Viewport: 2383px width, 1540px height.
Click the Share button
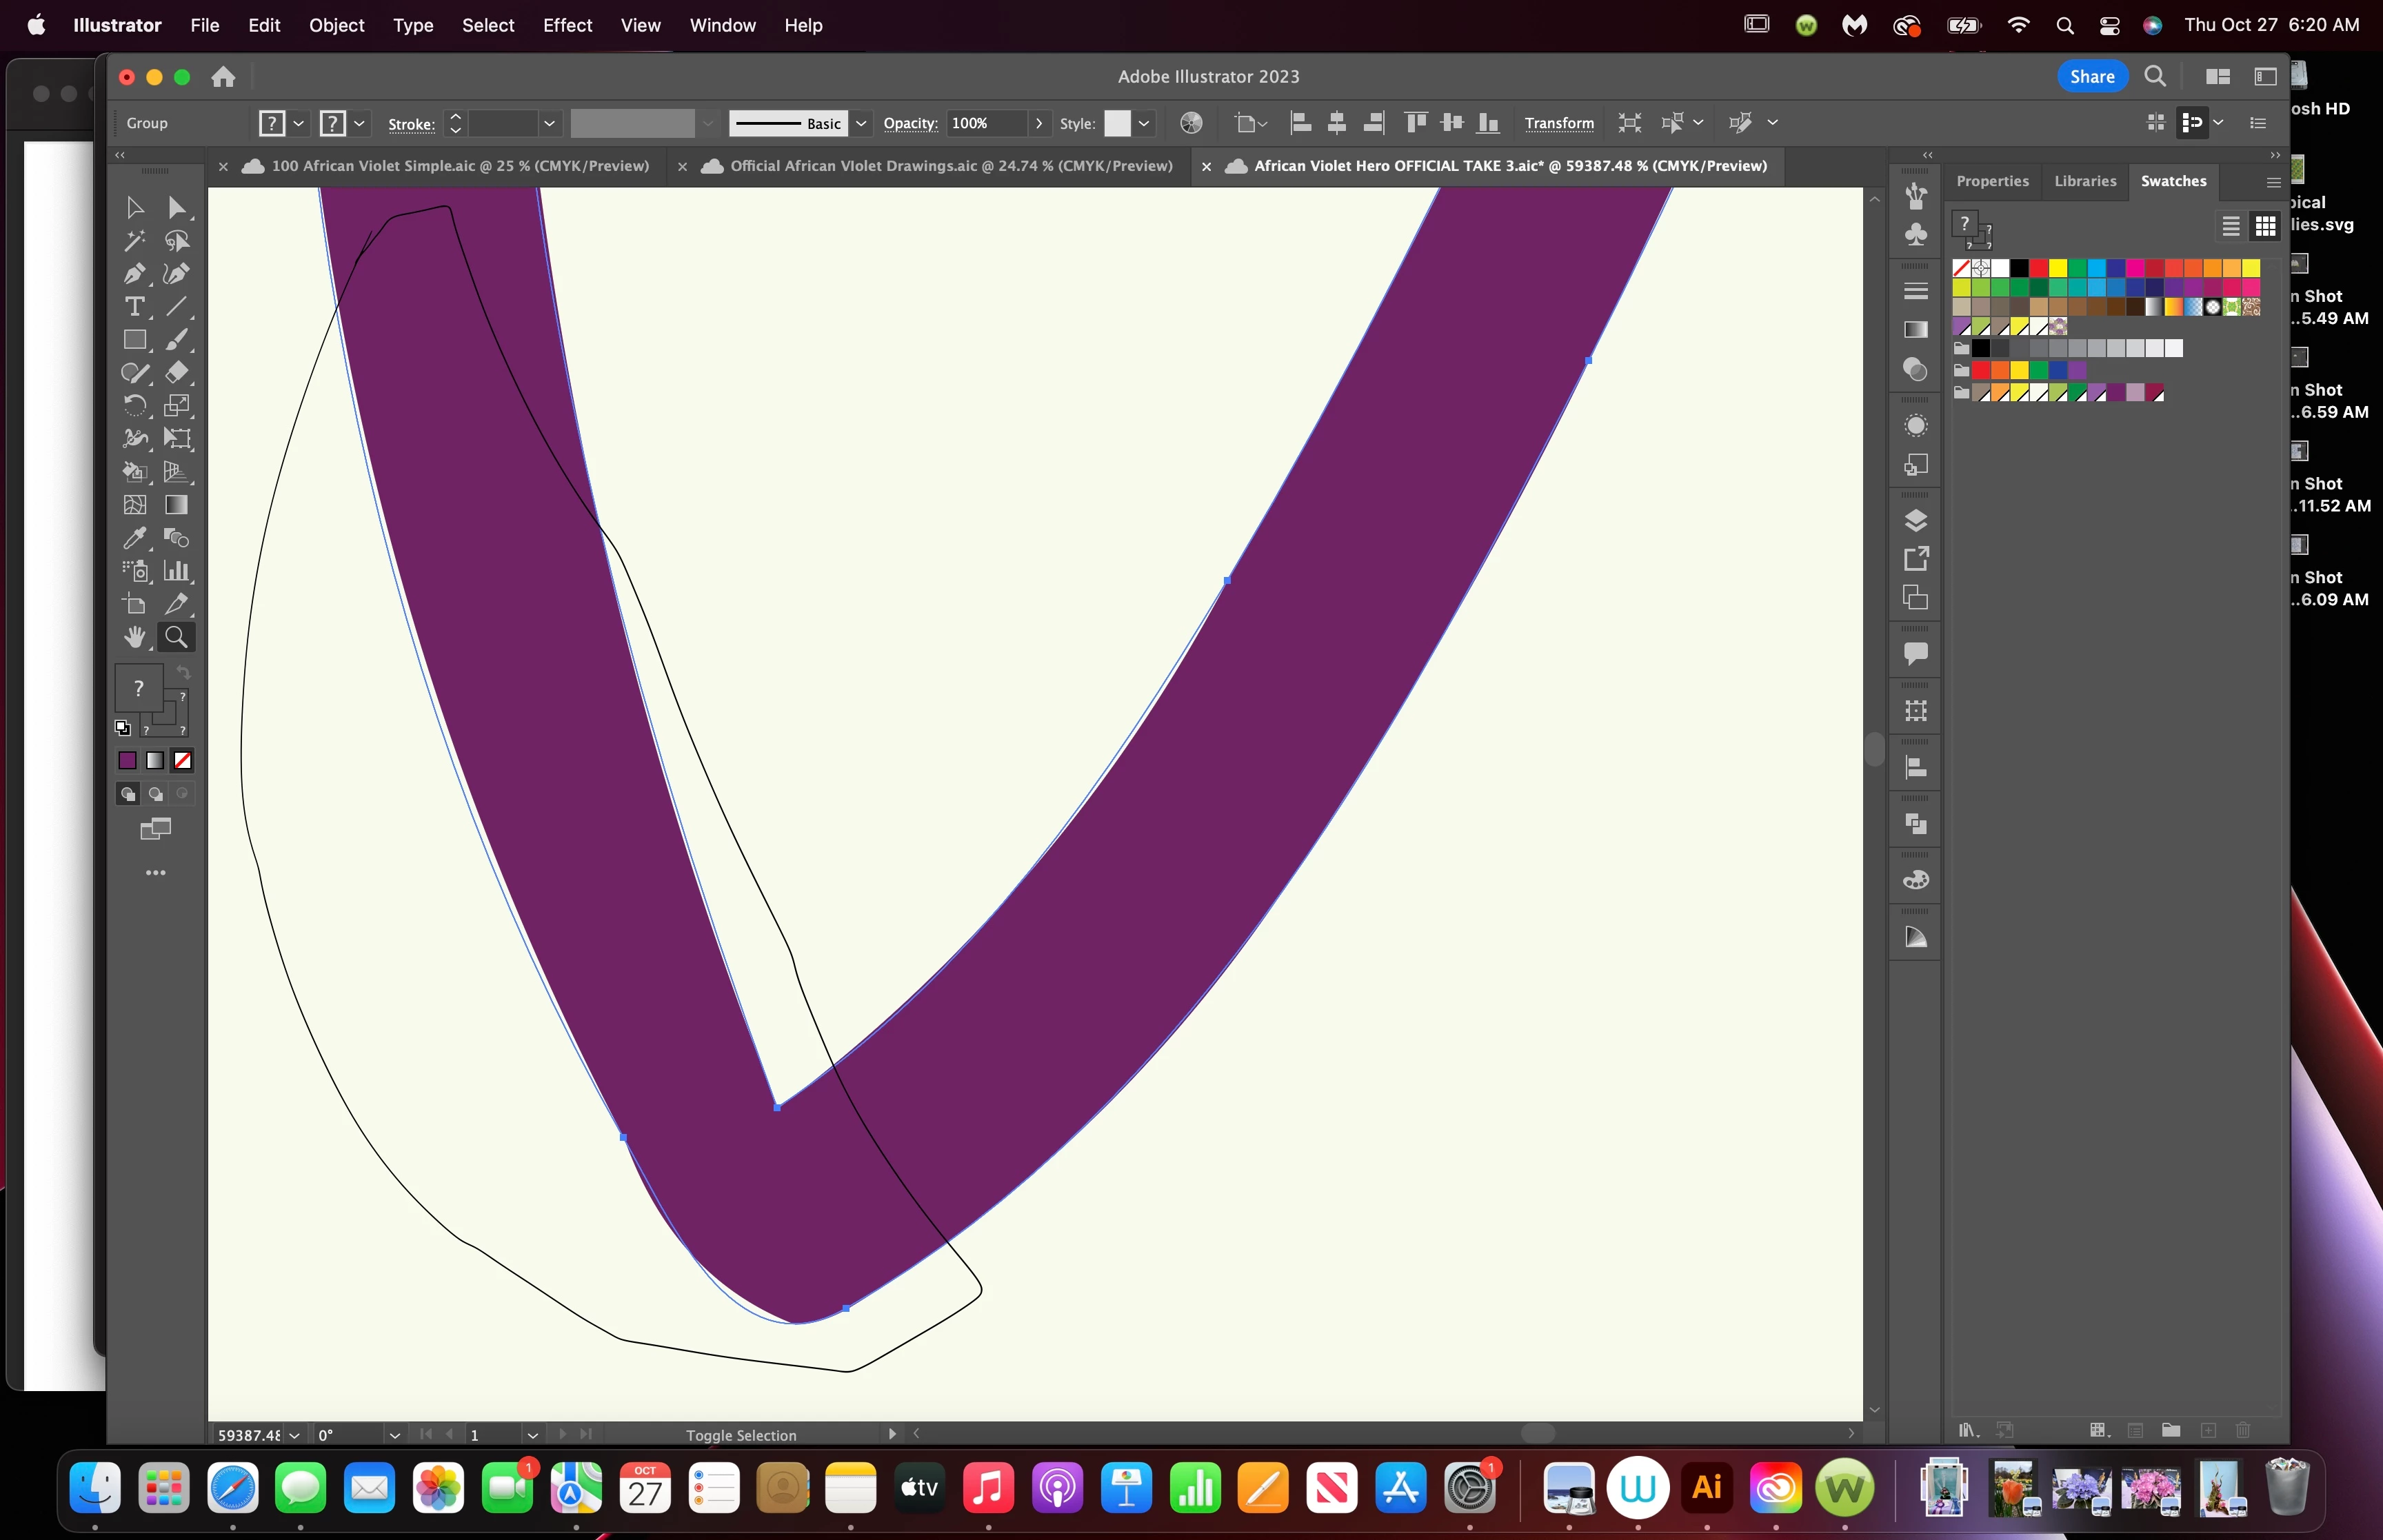[x=2091, y=77]
